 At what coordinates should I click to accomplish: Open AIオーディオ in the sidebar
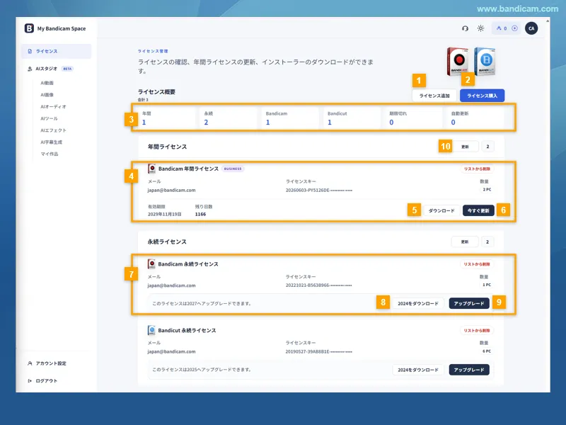coord(53,107)
